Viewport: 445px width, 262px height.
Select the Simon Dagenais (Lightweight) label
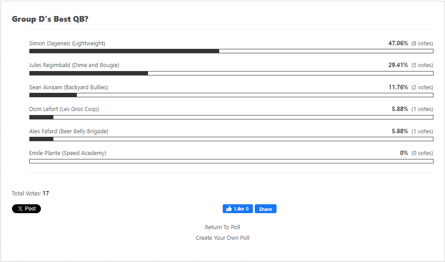click(x=67, y=44)
